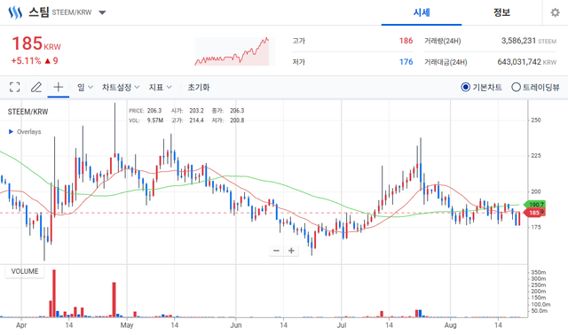Click the 643,031,742 KRW trade amount
The width and height of the screenshot is (568, 335).
coord(526,62)
